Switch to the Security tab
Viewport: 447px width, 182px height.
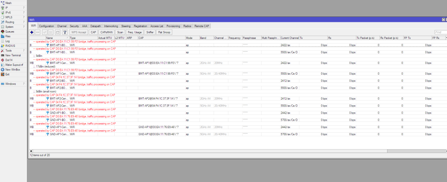74,26
